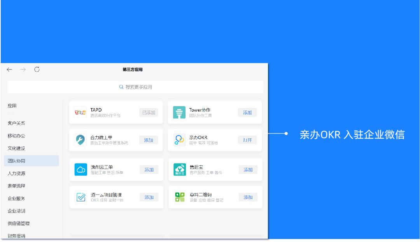Click the 合力微工单 title text
The height and width of the screenshot is (242, 420).
[101, 138]
